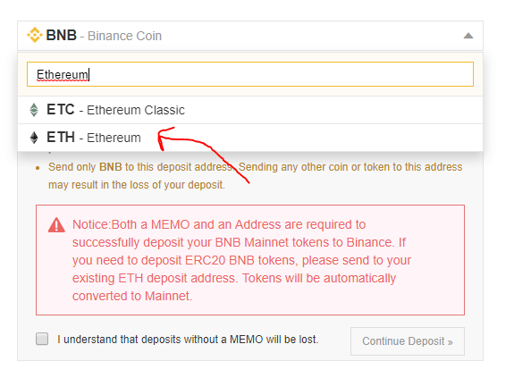Click the pink notice box border area
The image size is (514, 378).
point(250,206)
